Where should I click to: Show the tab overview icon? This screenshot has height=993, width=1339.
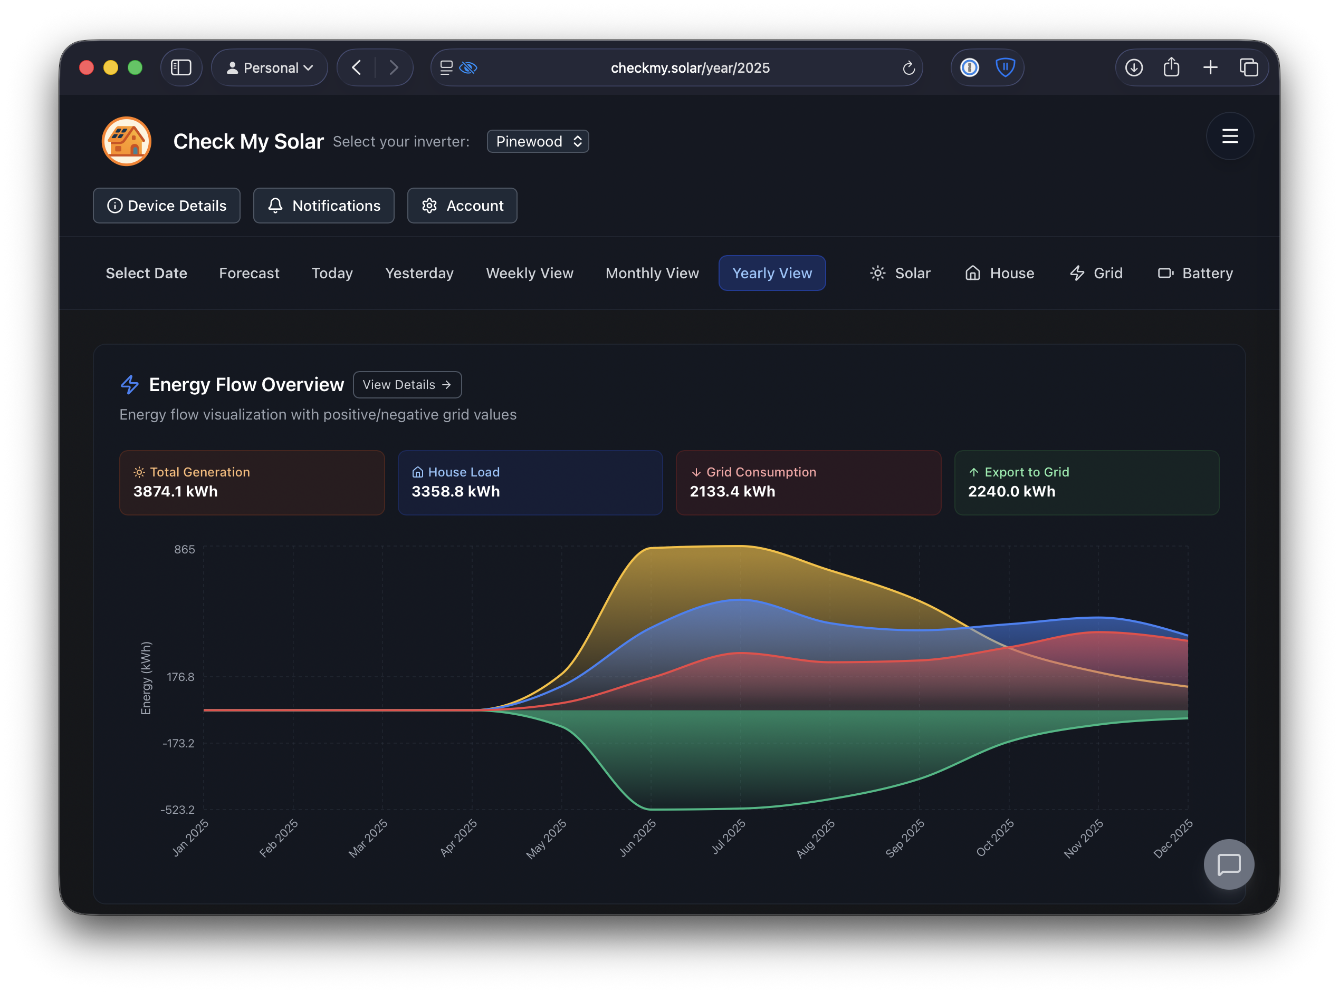click(x=1249, y=67)
